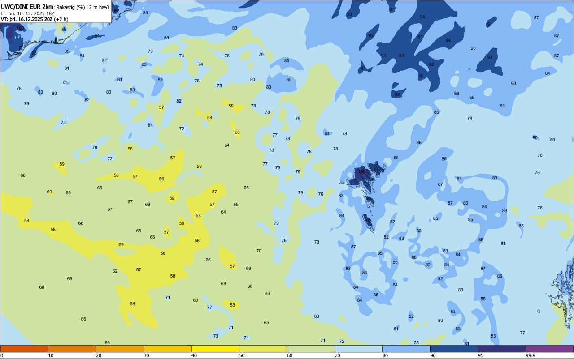Pick the purple legend swatch above 99.9

pos(549,349)
